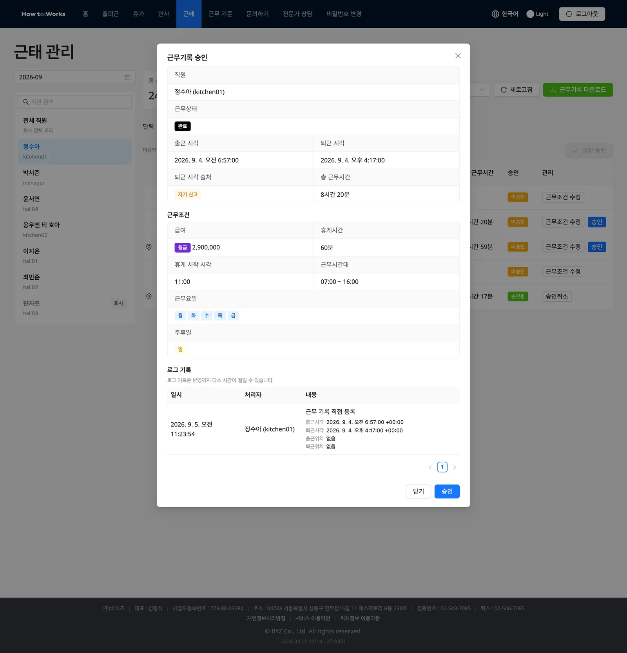Open 개인정보처리방침 footer link

coord(266,618)
